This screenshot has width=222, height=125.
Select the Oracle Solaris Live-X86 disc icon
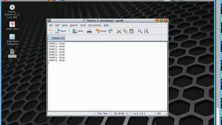click(12, 11)
